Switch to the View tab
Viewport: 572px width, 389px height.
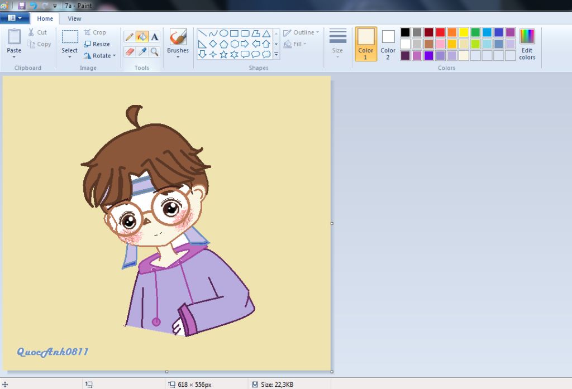pos(74,18)
